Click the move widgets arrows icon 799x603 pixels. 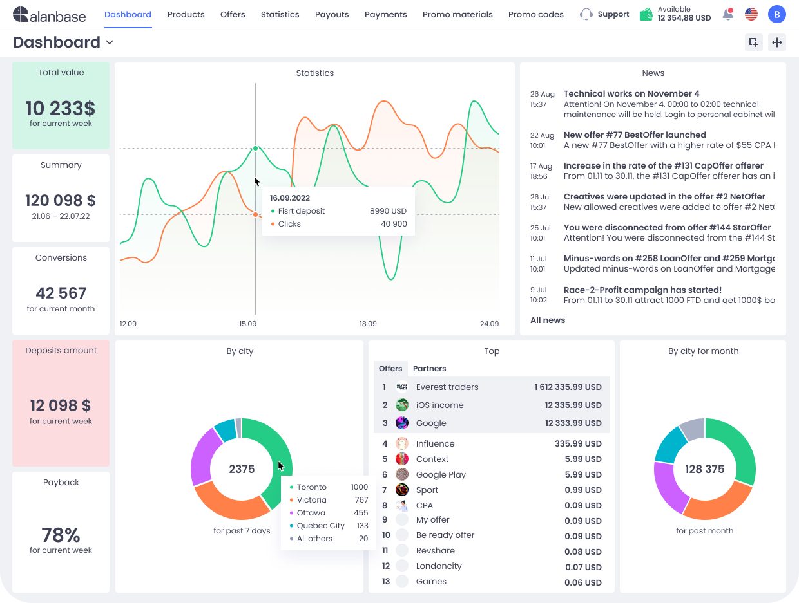(x=776, y=42)
